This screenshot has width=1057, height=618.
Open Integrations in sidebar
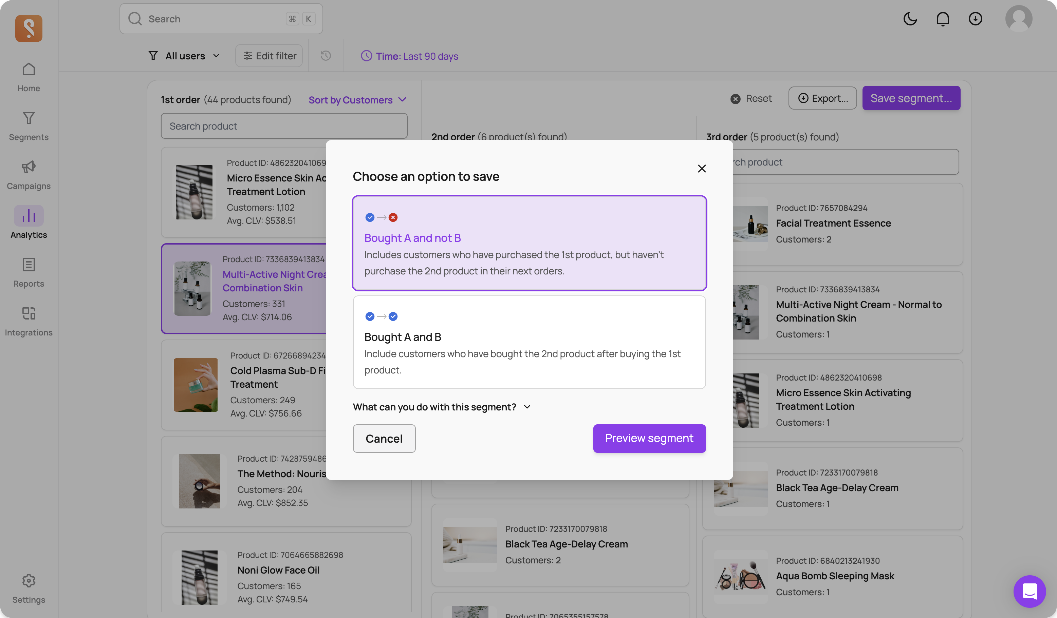pyautogui.click(x=29, y=321)
